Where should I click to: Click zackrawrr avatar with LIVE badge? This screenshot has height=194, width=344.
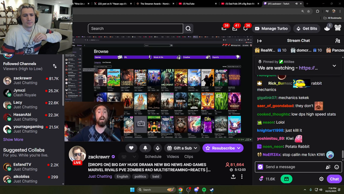[x=77, y=155]
